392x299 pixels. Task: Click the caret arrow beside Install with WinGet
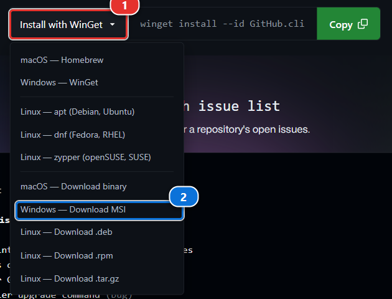point(112,24)
